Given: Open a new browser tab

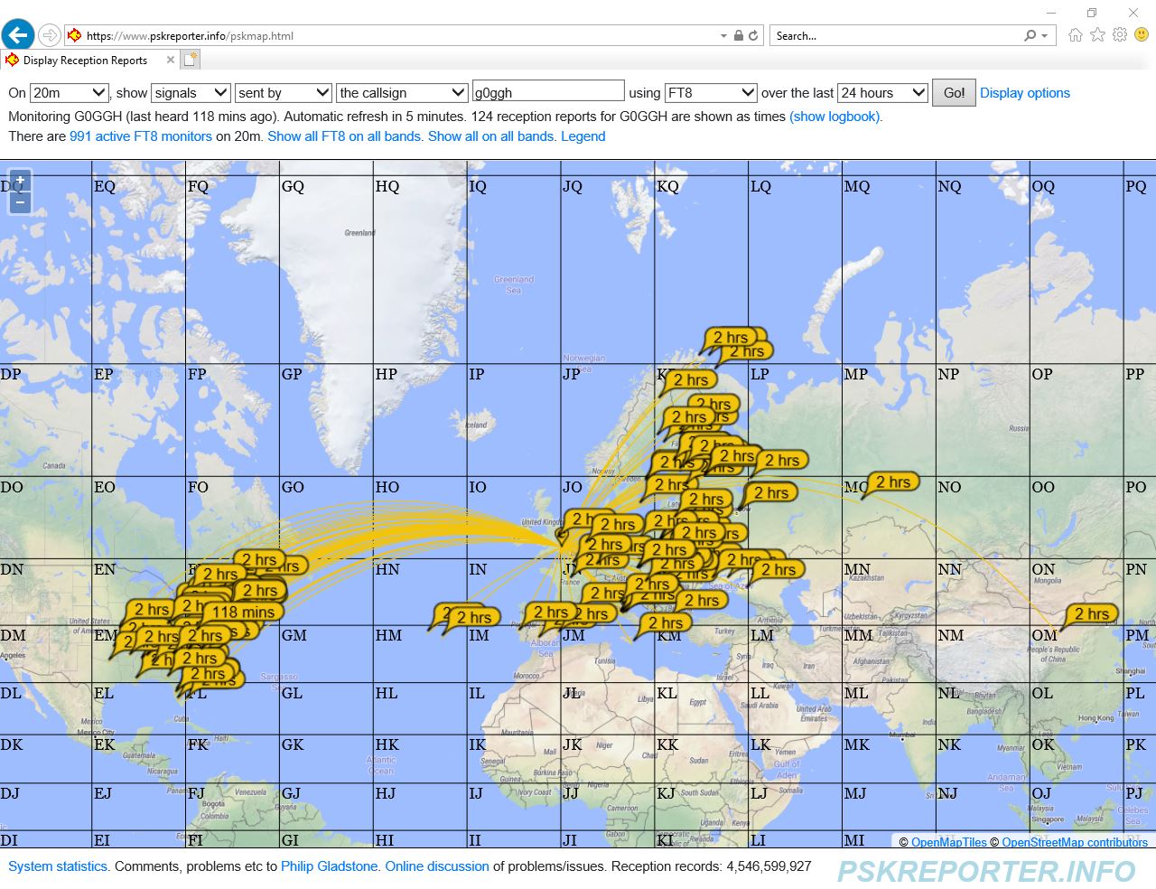Looking at the screenshot, I should pos(191,61).
